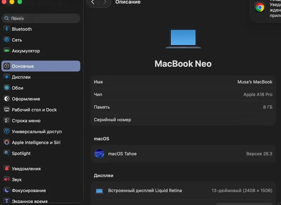Image resolution: width=281 pixels, height=205 pixels.
Task: Click the large MacBook image
Action: pos(183,39)
